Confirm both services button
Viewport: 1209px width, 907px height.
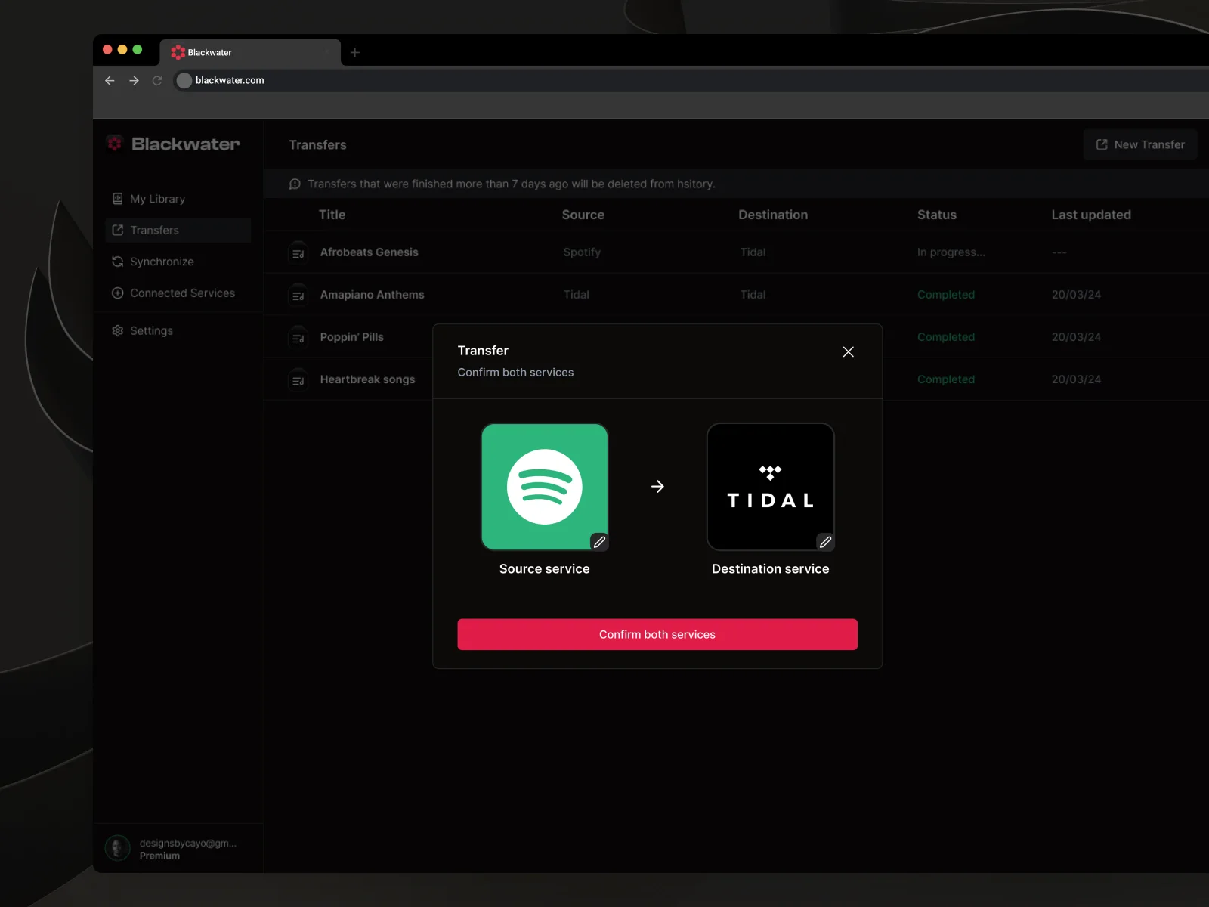[657, 634]
